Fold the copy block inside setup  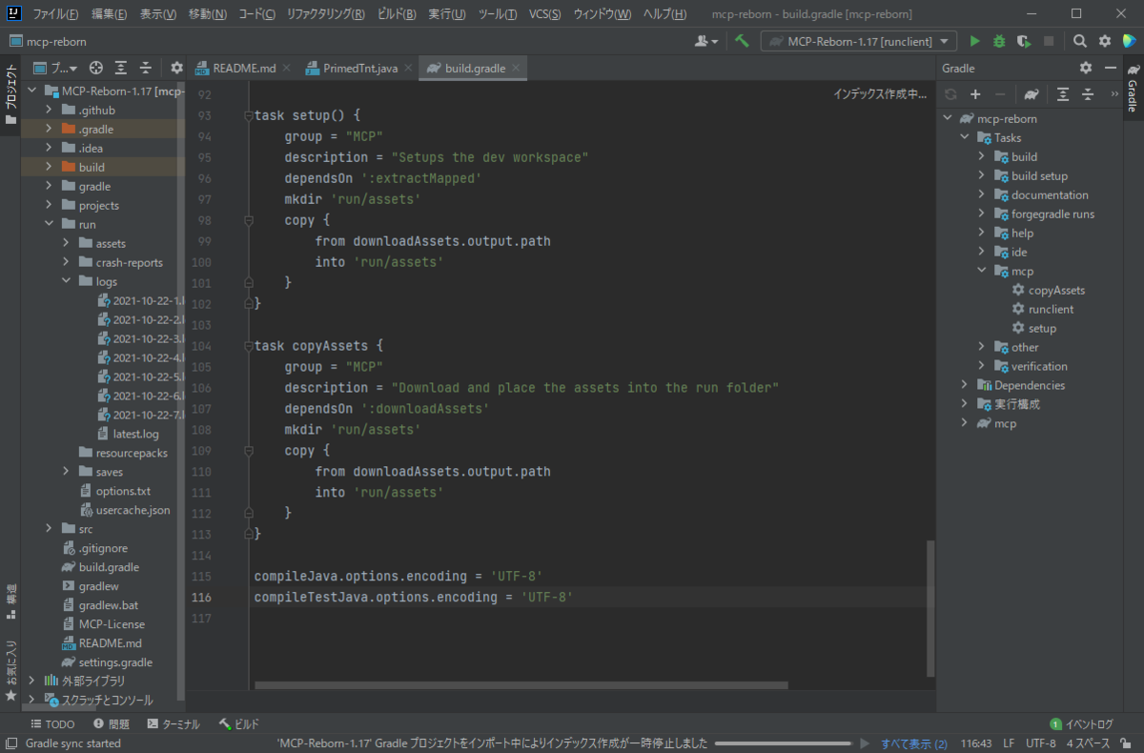coord(249,220)
